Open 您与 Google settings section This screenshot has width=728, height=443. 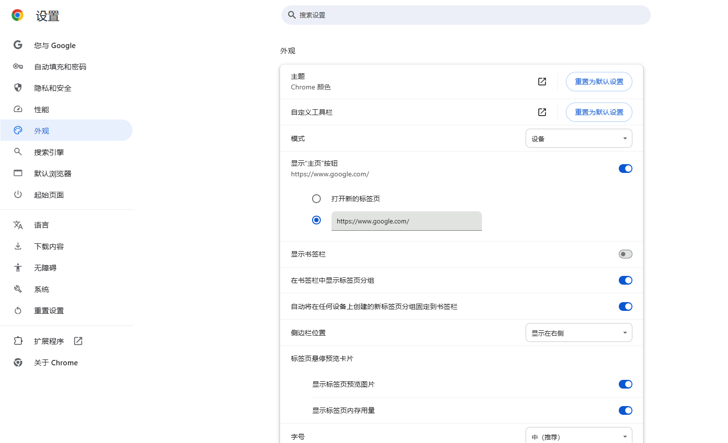(x=66, y=45)
